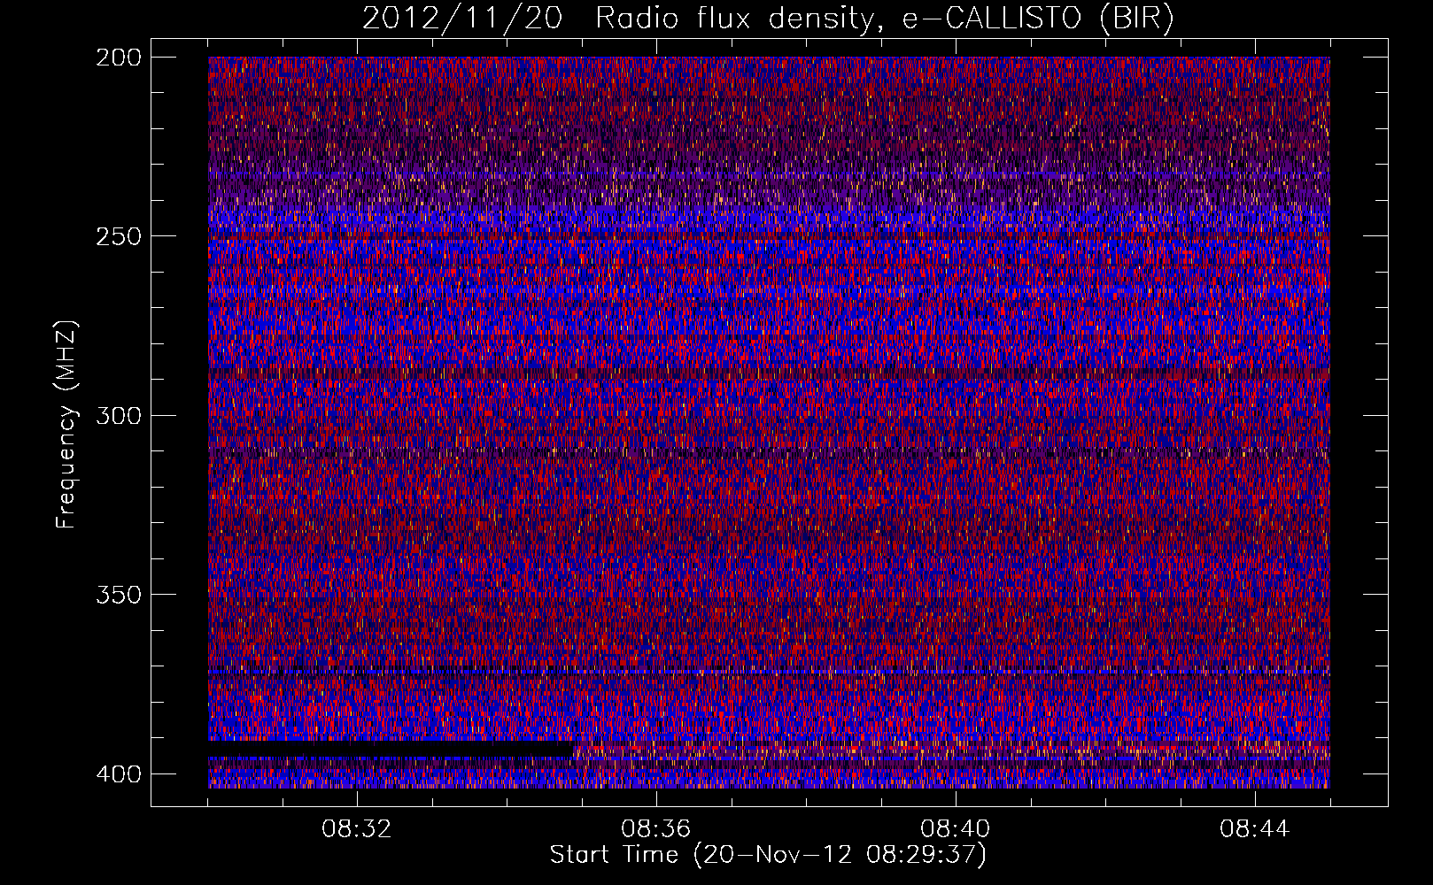This screenshot has width=1433, height=885.
Task: Click the 08:40 time tick label
Action: pyautogui.click(x=955, y=829)
